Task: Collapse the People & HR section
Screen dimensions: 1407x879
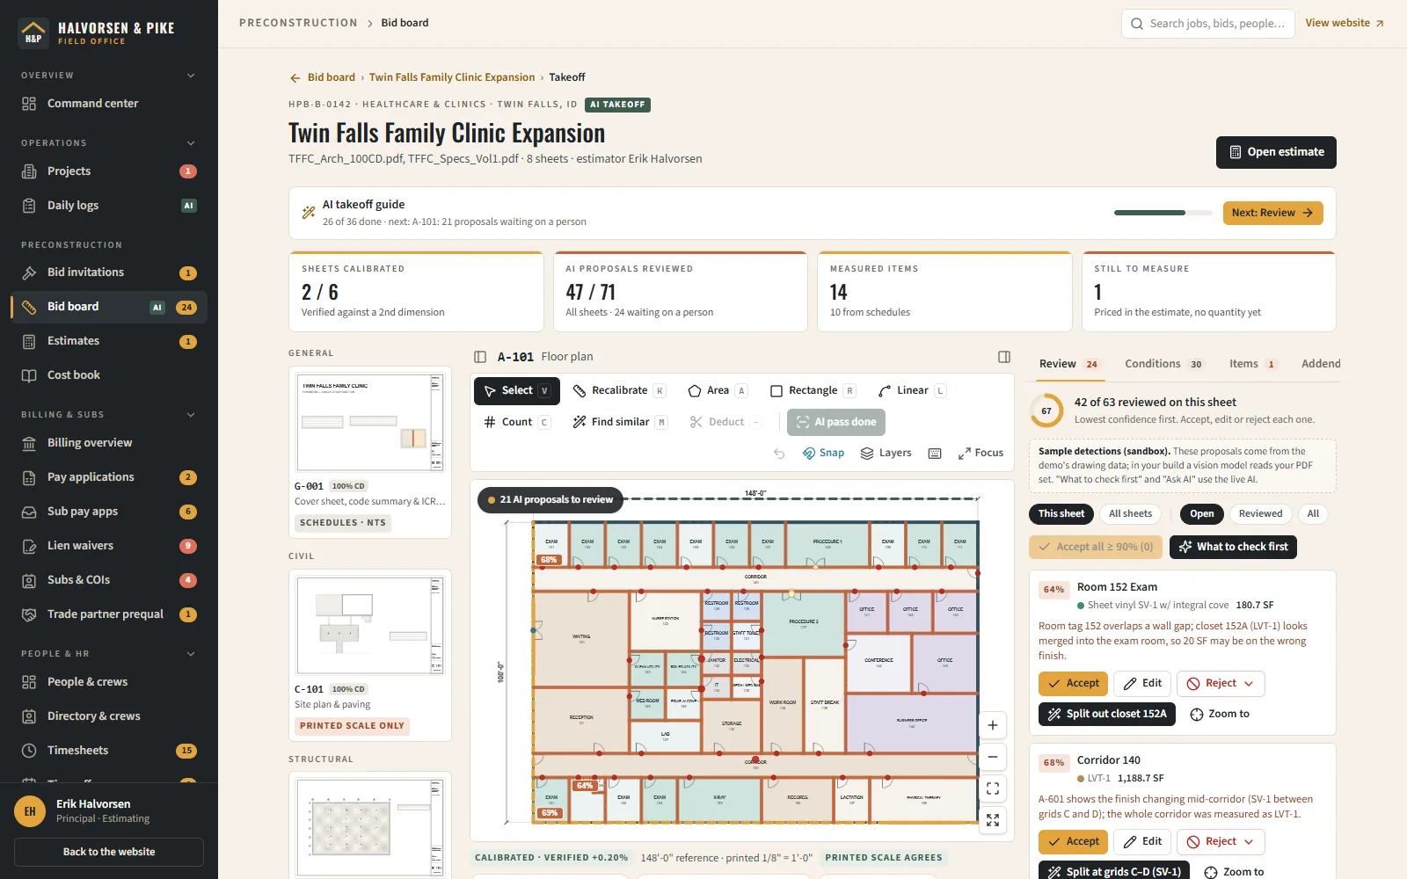Action: [x=191, y=654]
